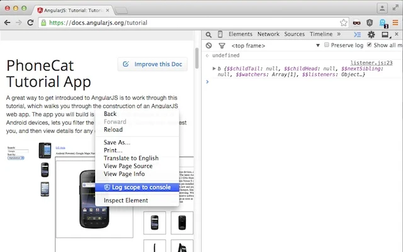
Task: Click the ghost extension icon with badge
Action: 383,23
